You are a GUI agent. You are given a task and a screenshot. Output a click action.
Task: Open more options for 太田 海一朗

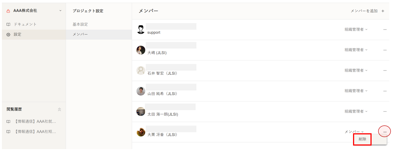click(x=385, y=111)
